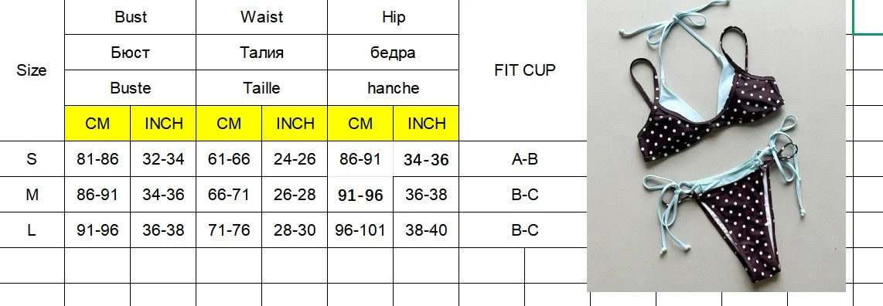
Task: Select cell containing 96-101
Action: [x=360, y=230]
